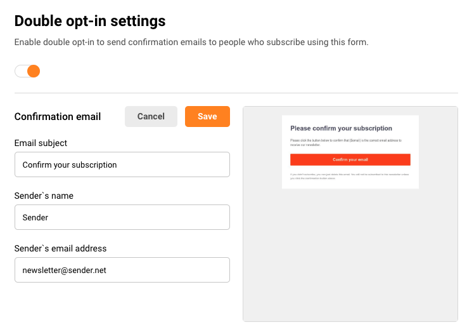Click into the Sender's name field
467x334 pixels.
click(x=122, y=217)
